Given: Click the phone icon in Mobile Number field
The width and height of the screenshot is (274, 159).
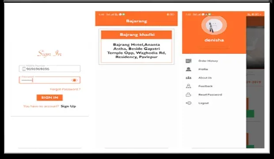Looking at the screenshot, I should pos(24,69).
